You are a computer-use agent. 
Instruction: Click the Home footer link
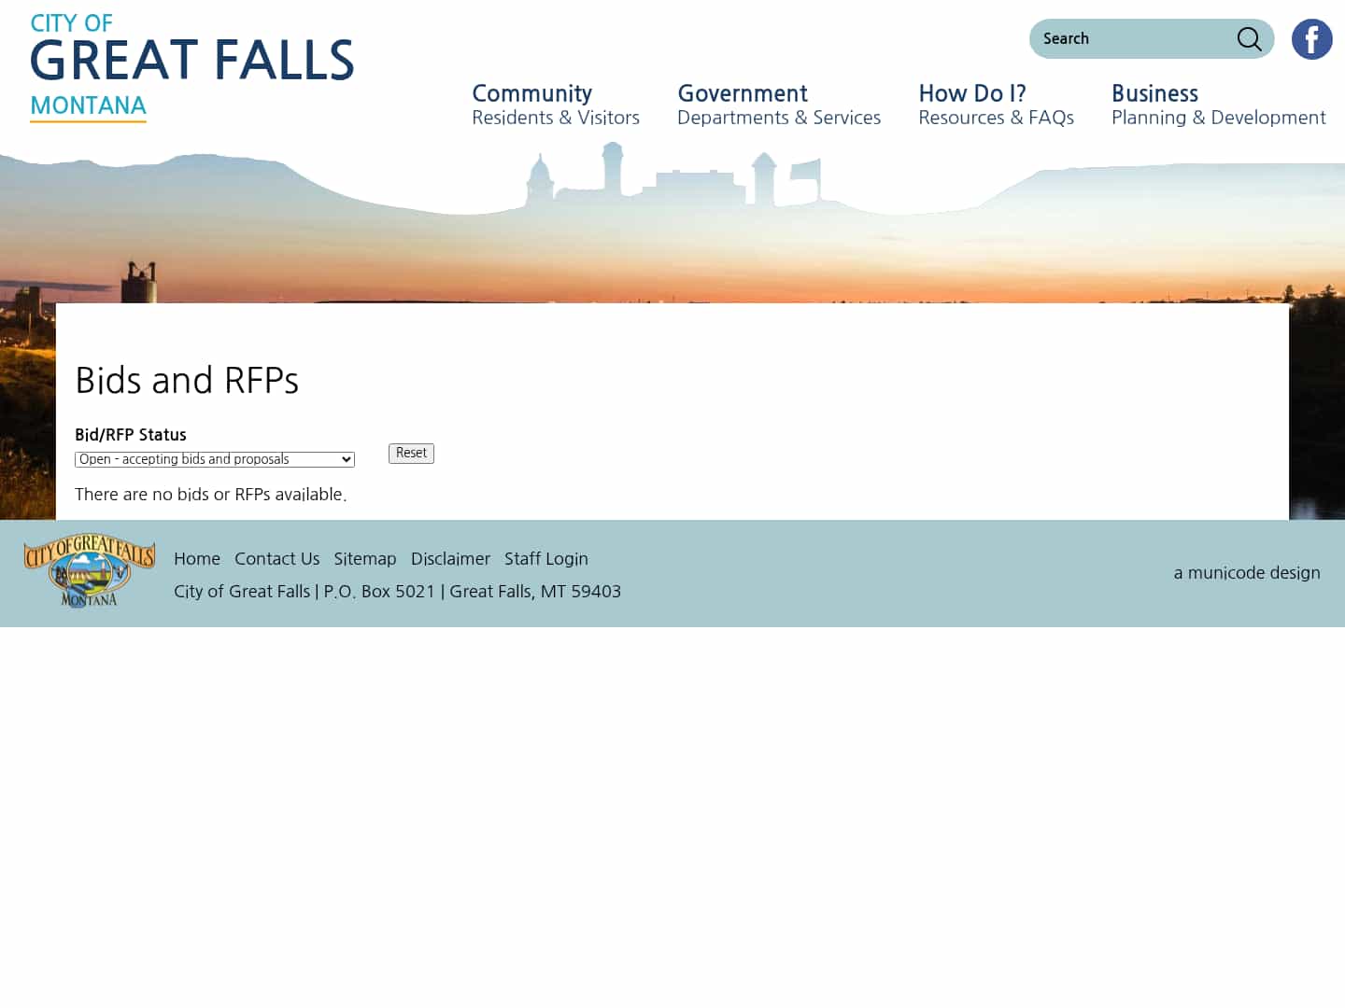(196, 558)
